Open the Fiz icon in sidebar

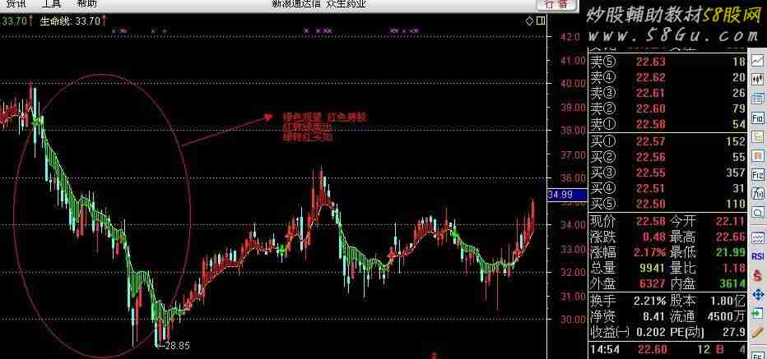coord(758,175)
